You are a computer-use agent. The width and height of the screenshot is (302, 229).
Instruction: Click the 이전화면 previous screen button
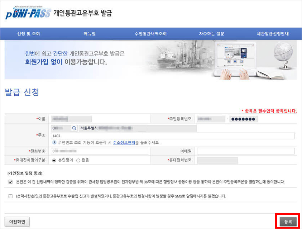pos(16,221)
